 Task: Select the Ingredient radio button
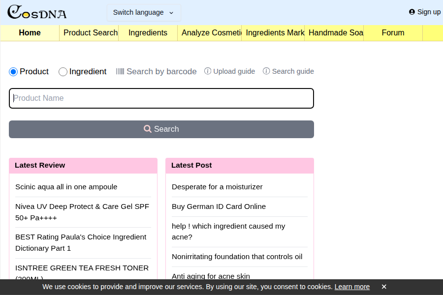[x=63, y=72]
